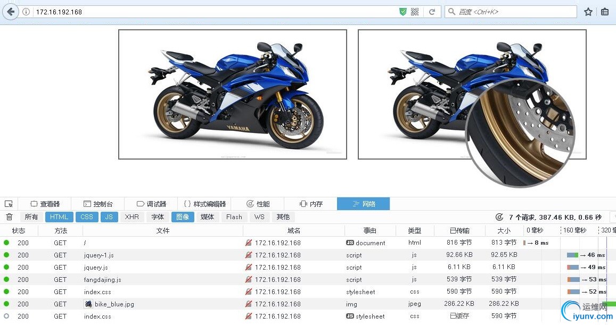Sort requests by the 文件 column header
Image resolution: width=616 pixels, height=325 pixels.
[162, 230]
